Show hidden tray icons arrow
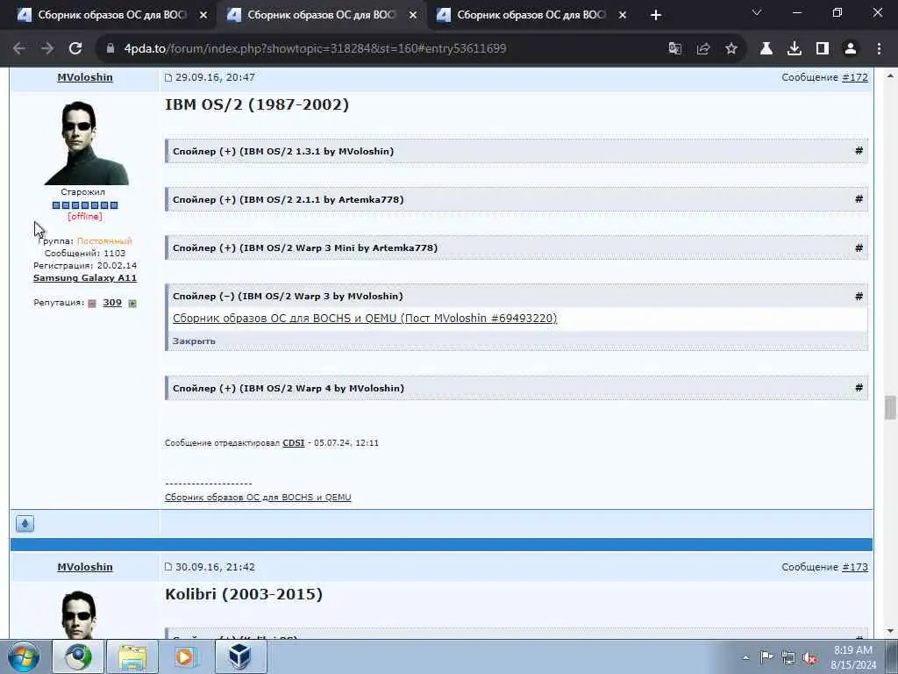Viewport: 898px width, 674px height. click(x=745, y=657)
